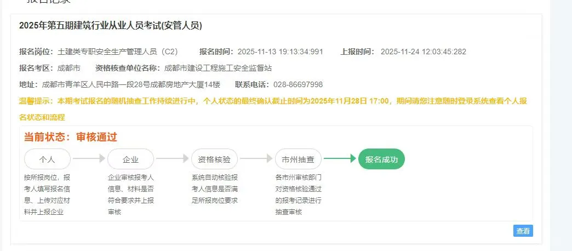Click the description under the 企业 step
This screenshot has height=251, width=572.
[x=131, y=195]
